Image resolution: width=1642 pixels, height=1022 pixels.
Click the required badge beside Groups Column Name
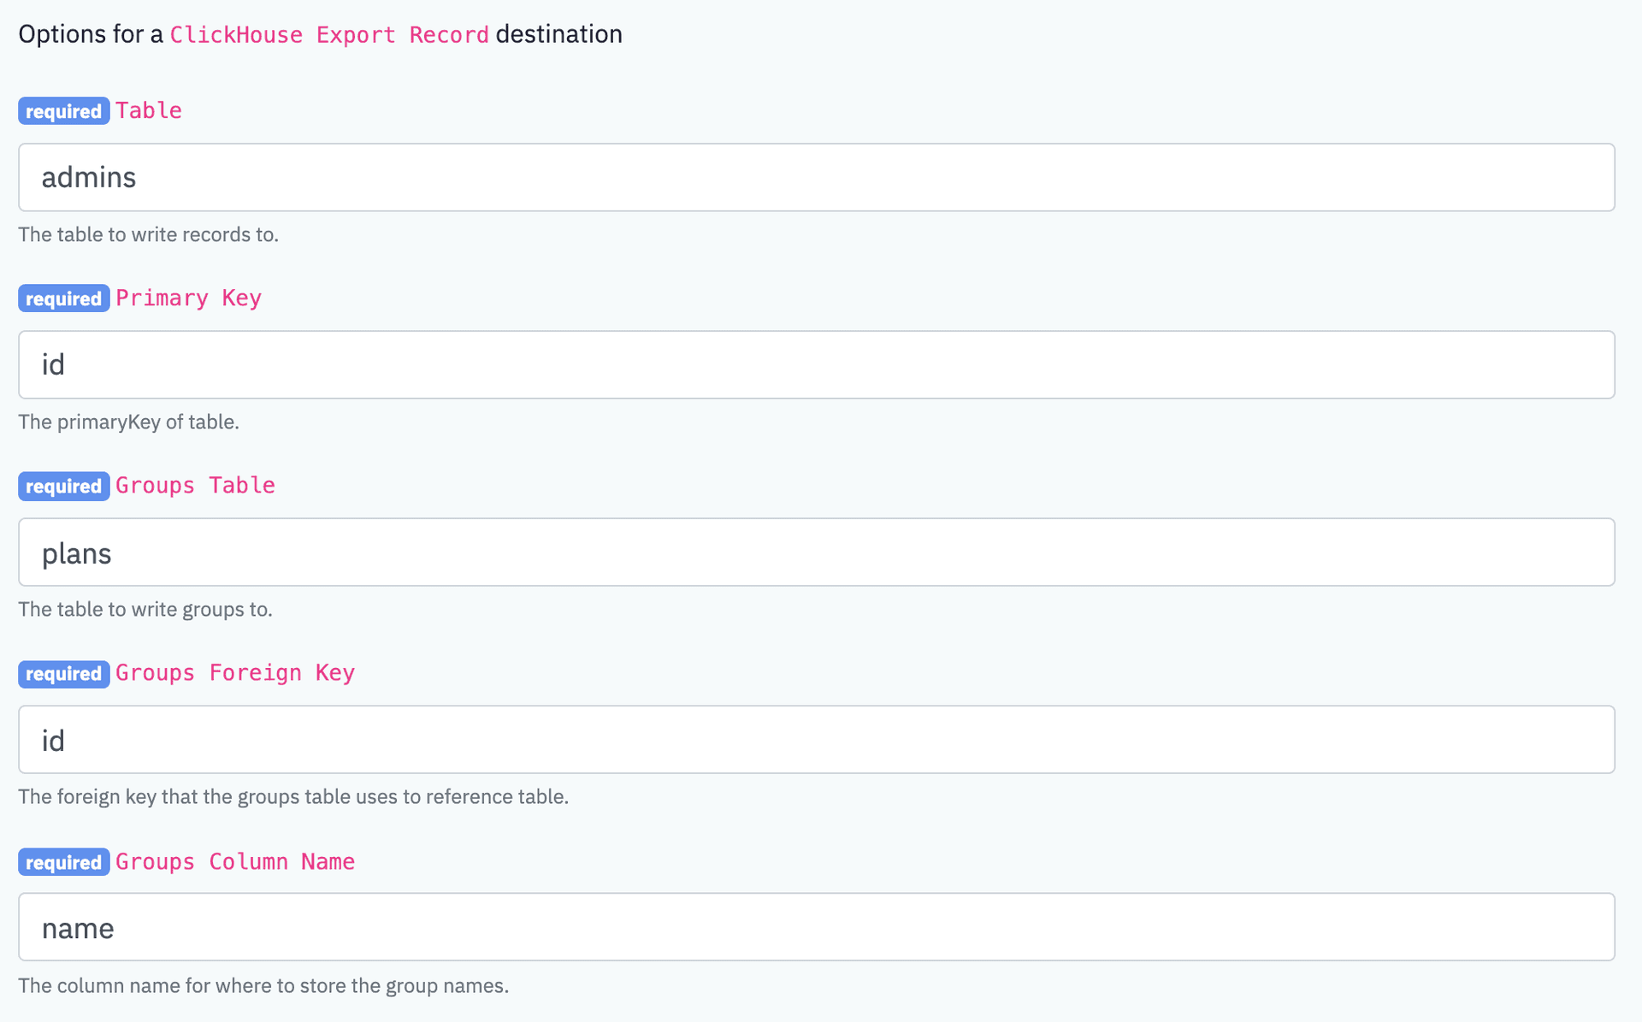tap(64, 861)
